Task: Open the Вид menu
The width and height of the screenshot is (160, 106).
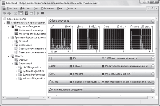Action: [x=36, y=8]
